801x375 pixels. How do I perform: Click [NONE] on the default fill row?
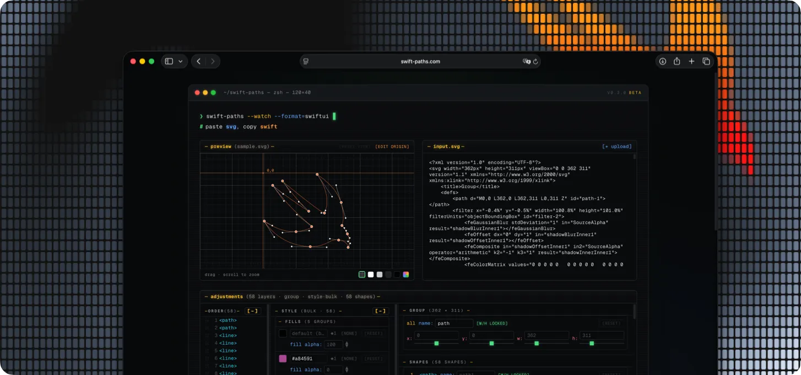tap(349, 334)
